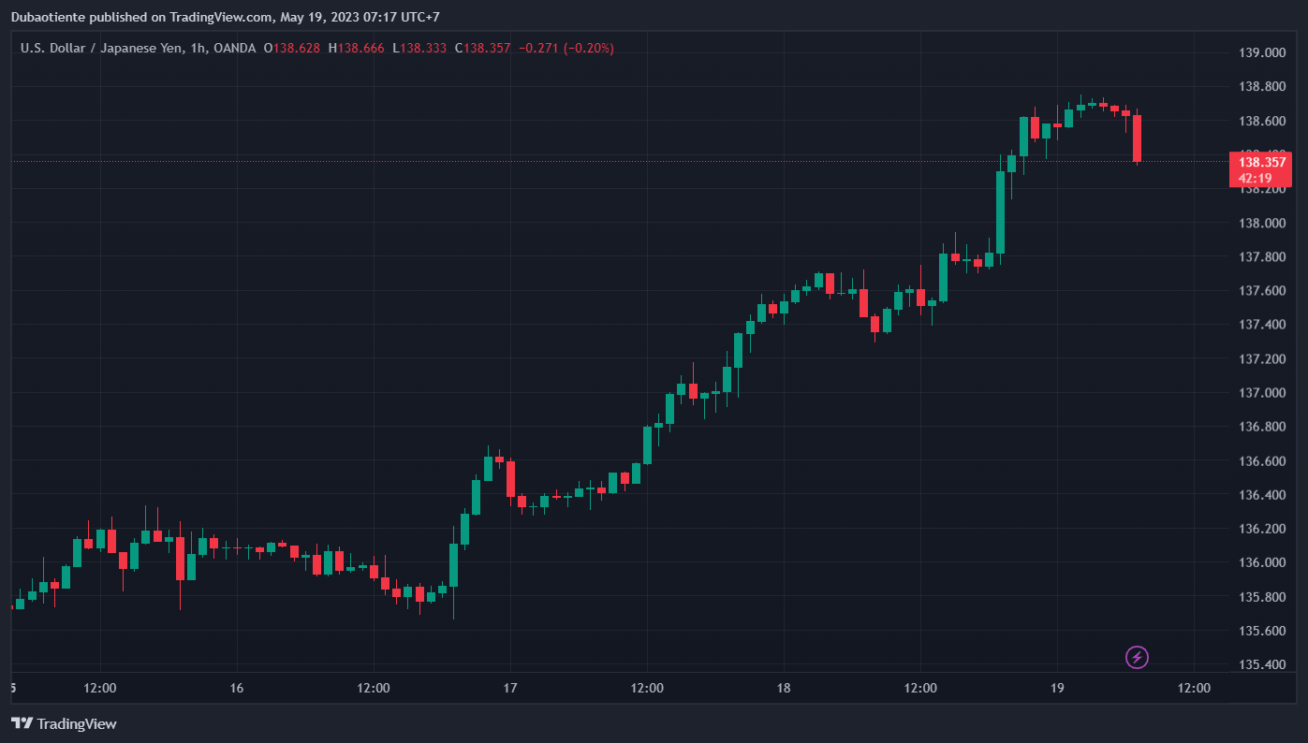Select date 19 on the time axis

click(1057, 688)
